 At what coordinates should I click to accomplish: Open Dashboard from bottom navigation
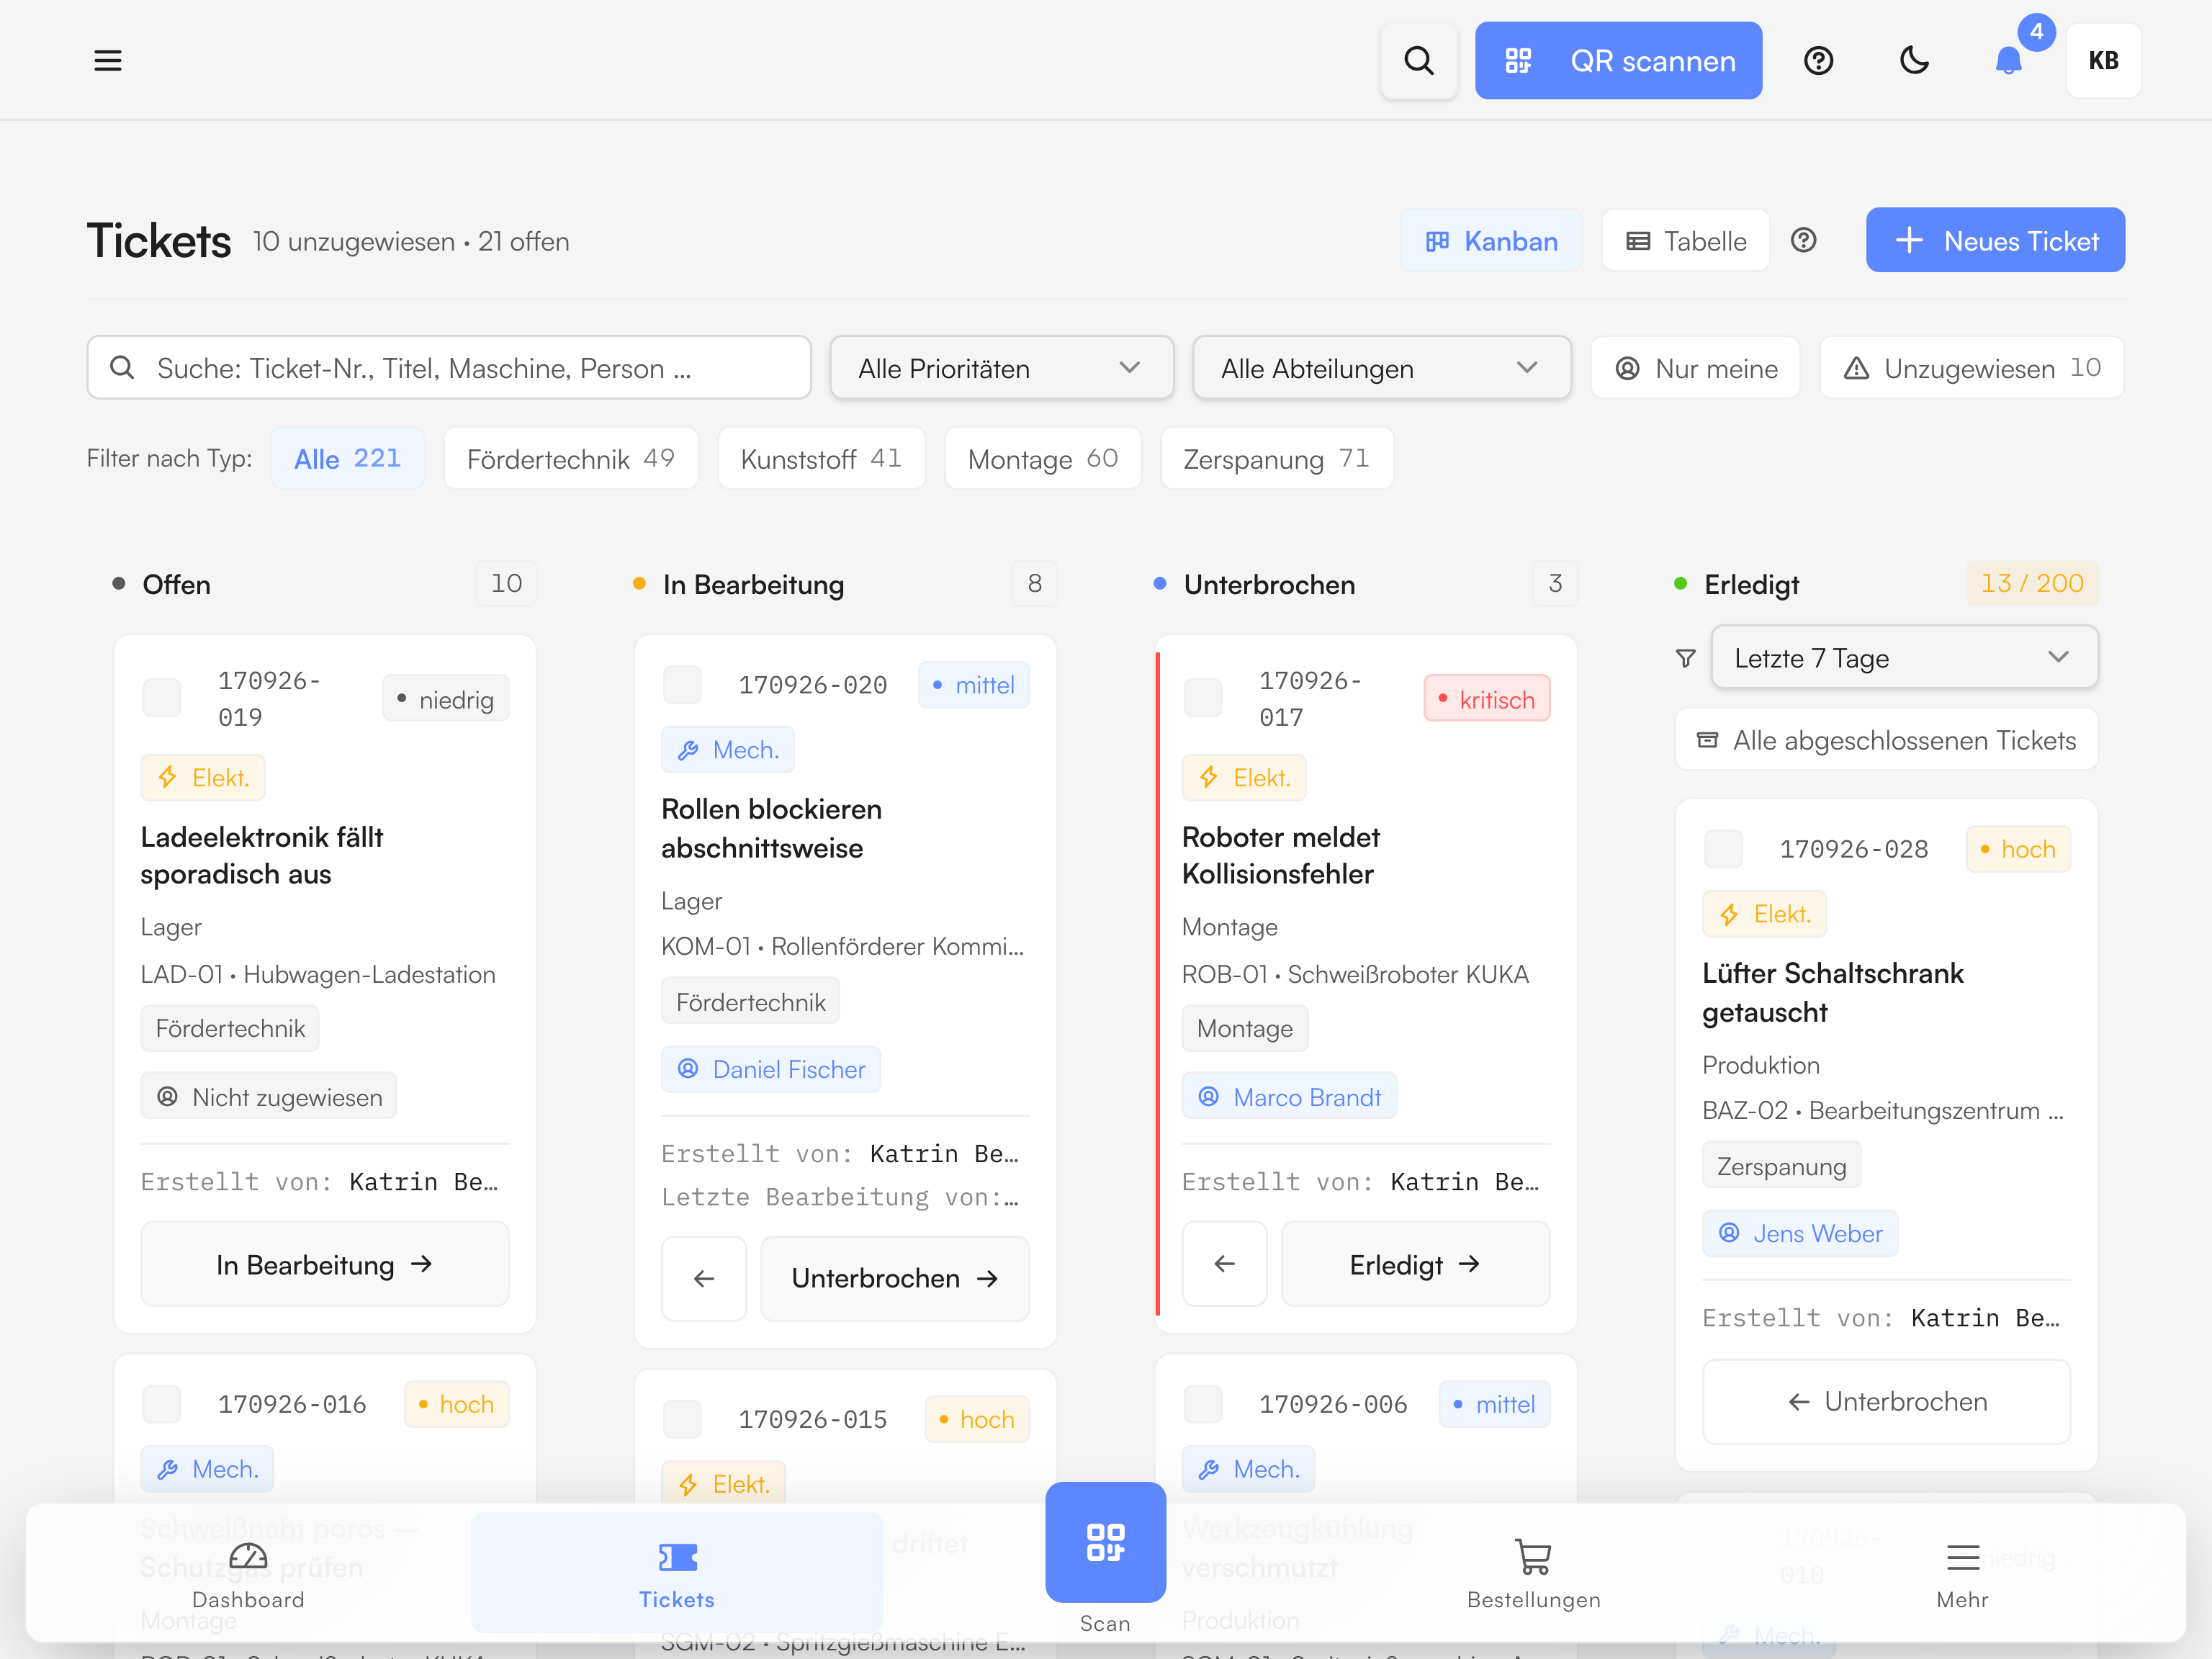(x=249, y=1575)
